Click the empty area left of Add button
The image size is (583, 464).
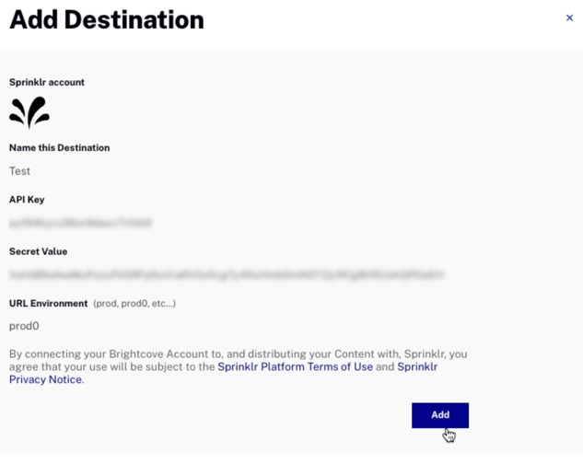click(230, 415)
